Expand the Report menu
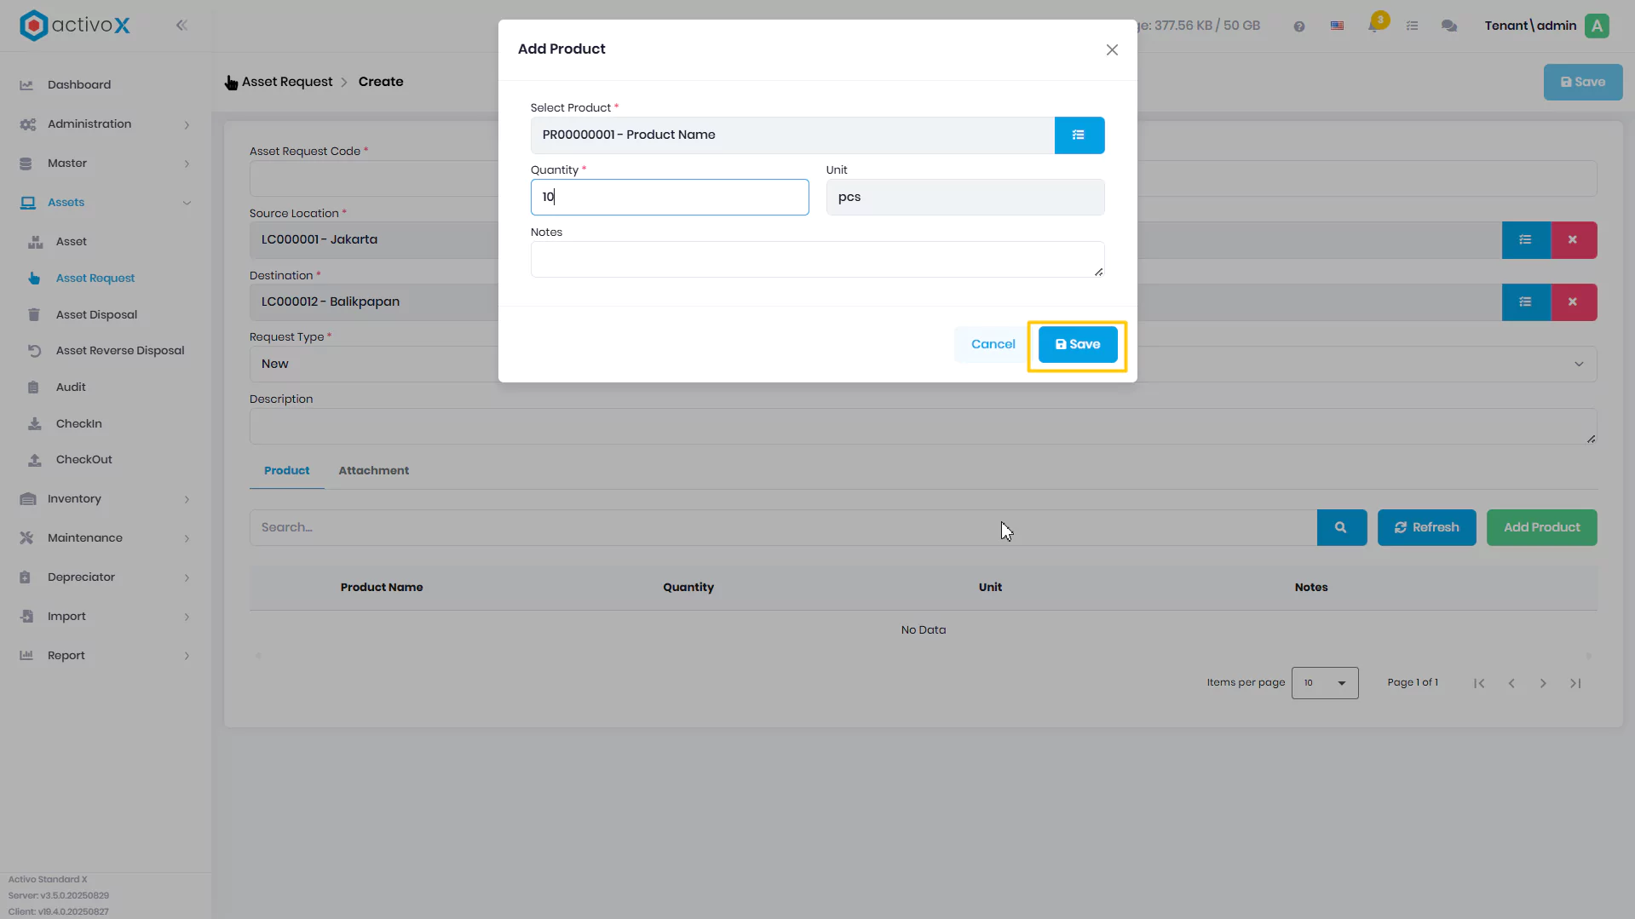This screenshot has height=919, width=1635. coord(105,656)
